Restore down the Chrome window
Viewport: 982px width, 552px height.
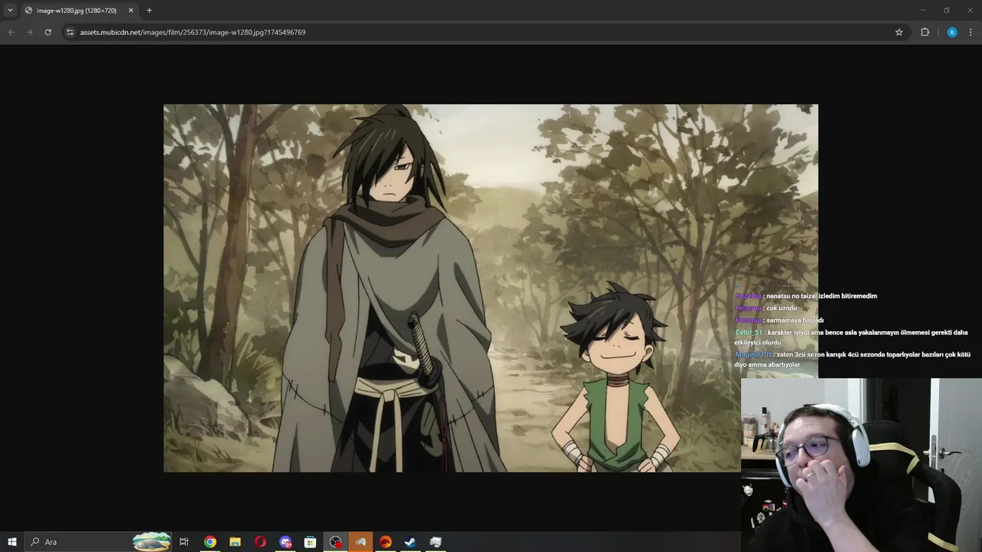[947, 10]
